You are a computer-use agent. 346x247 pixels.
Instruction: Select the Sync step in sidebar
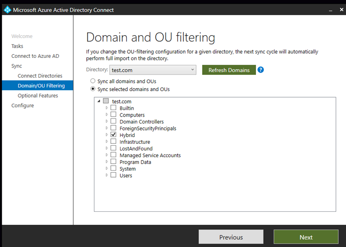click(17, 66)
